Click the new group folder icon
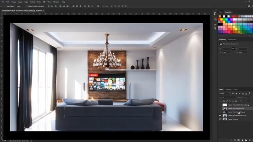 tap(246, 140)
